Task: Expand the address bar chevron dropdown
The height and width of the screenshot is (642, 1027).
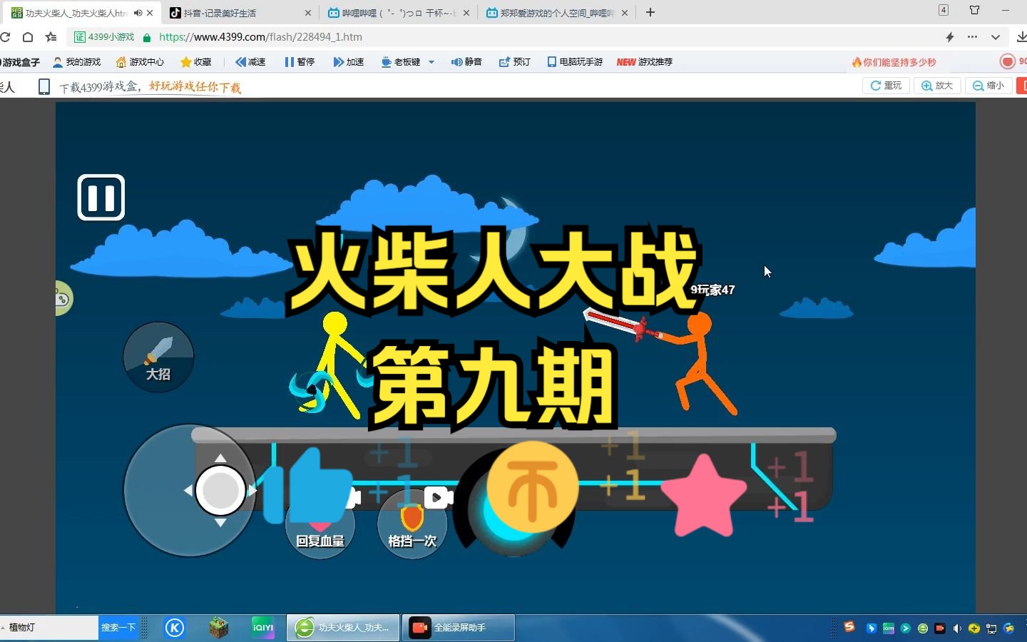Action: click(996, 37)
